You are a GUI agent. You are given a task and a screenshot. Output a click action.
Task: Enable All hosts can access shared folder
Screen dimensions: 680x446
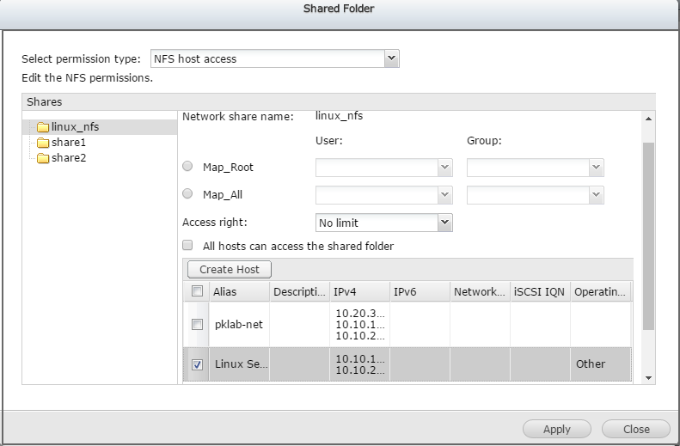click(188, 246)
